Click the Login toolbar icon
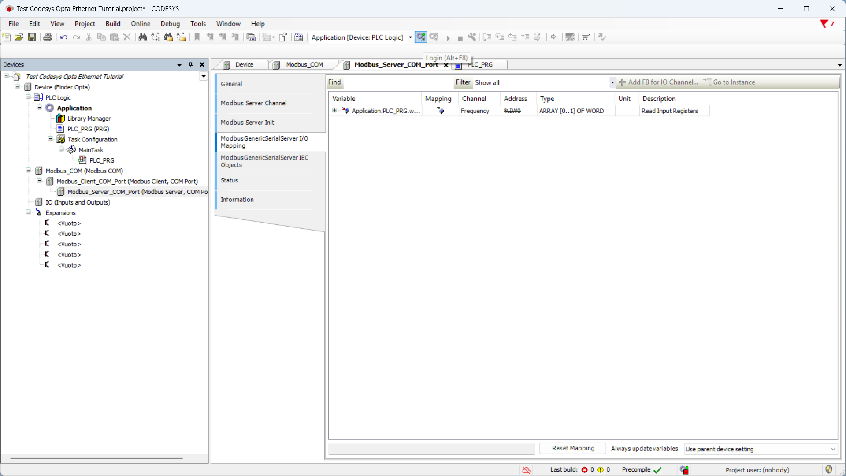Screen dimensions: 846x476 (421, 37)
